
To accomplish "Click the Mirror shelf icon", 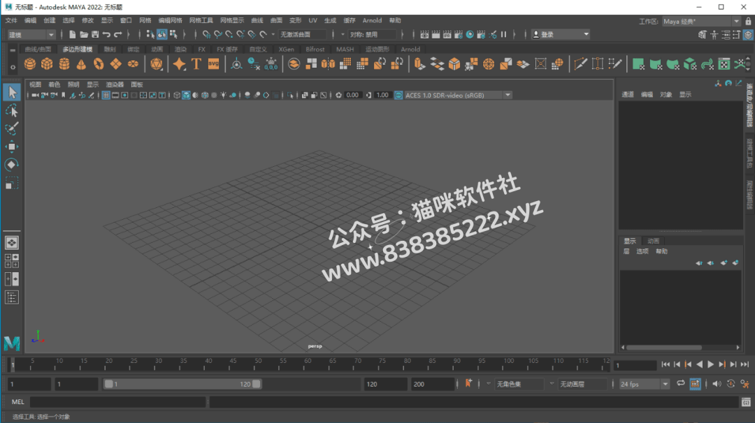I will pyautogui.click(x=328, y=64).
